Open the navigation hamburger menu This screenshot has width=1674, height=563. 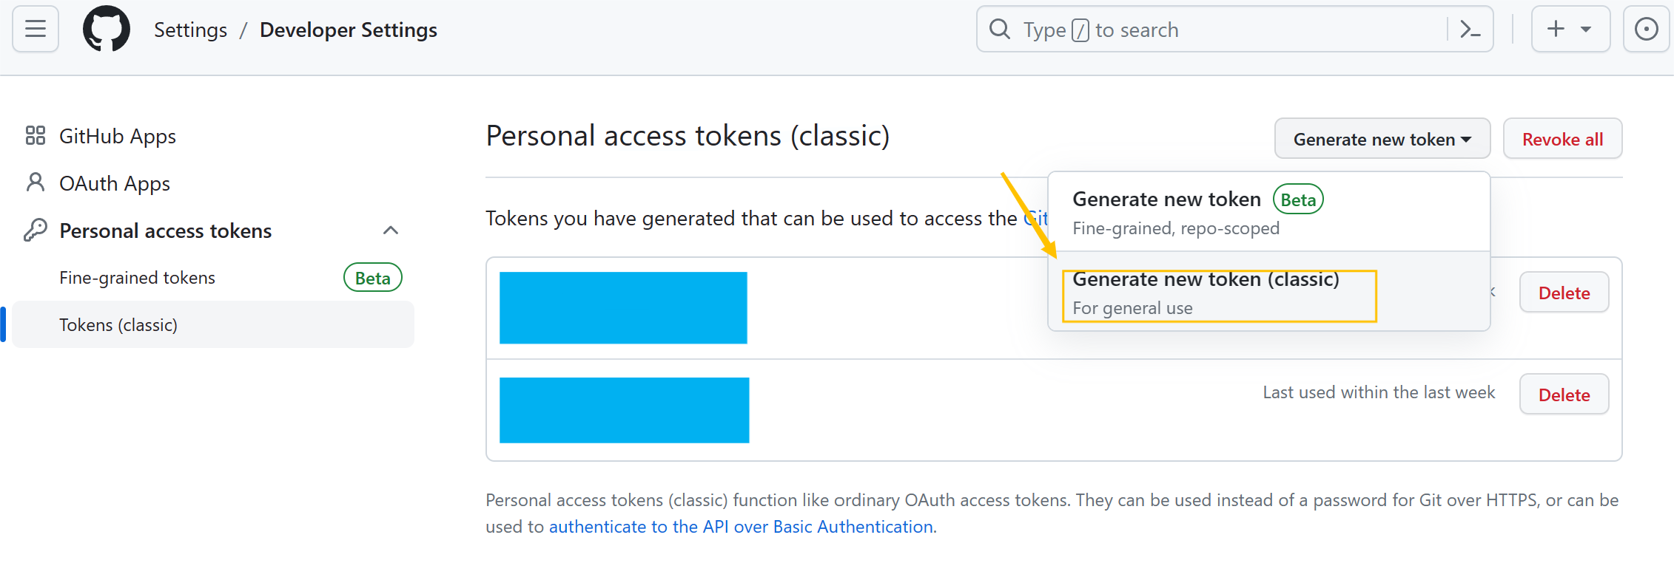35,29
